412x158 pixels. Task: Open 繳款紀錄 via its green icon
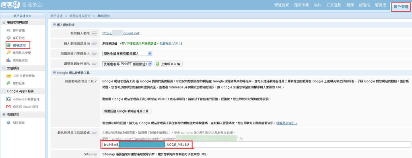pyautogui.click(x=8, y=83)
